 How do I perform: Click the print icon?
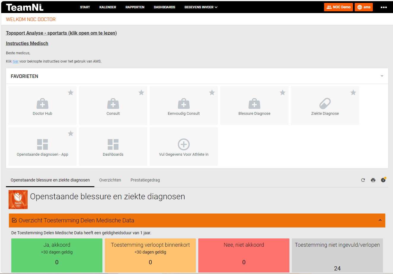click(373, 180)
